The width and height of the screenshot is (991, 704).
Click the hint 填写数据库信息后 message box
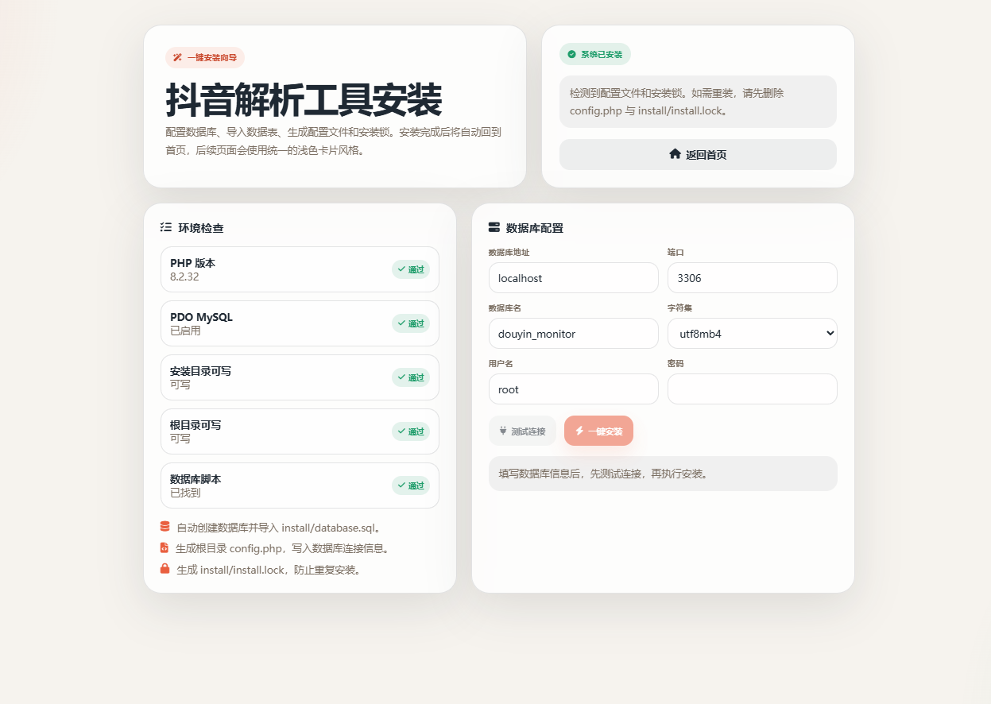tap(663, 474)
